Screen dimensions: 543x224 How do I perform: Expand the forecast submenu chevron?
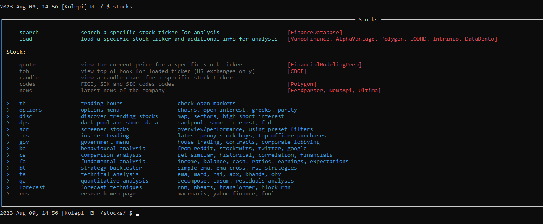click(x=8, y=187)
